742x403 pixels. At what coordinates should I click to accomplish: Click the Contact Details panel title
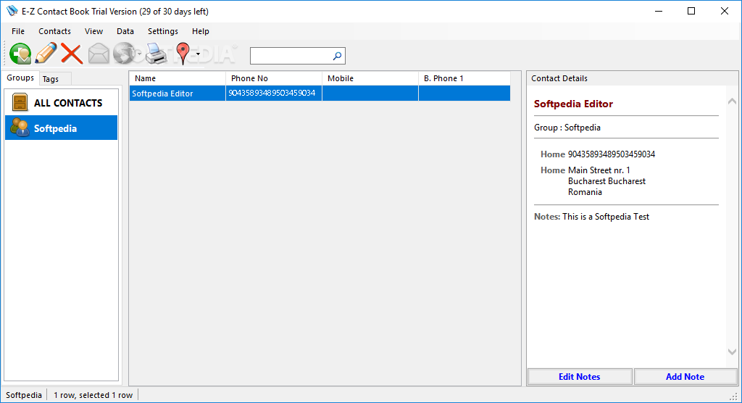(559, 78)
